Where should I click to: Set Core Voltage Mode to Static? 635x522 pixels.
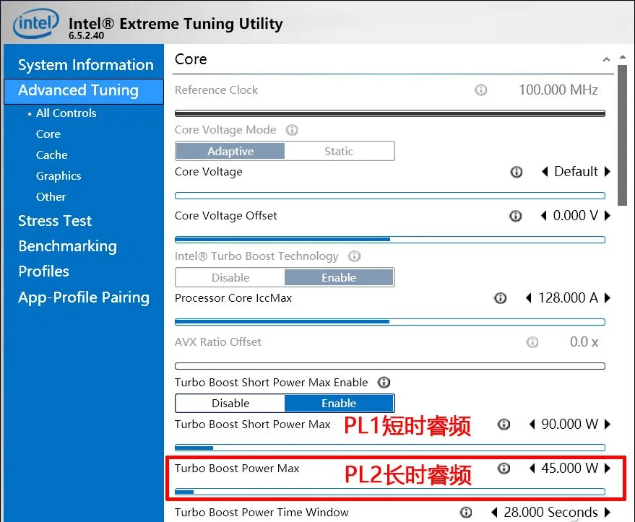tap(339, 152)
